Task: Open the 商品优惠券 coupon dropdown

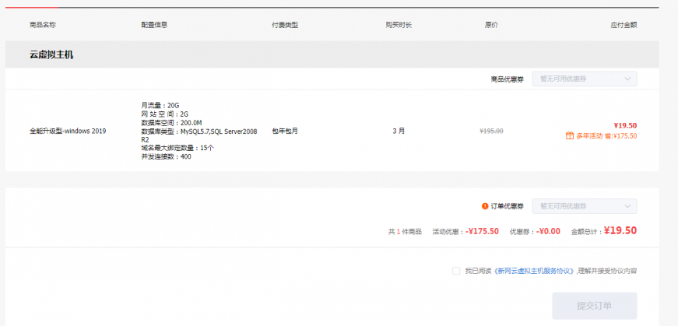Action: (x=584, y=79)
